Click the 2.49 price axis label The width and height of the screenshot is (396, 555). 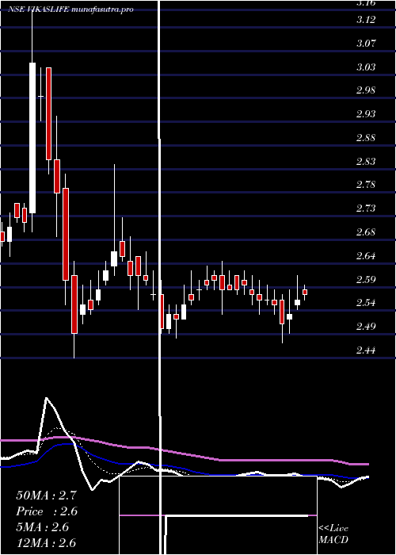(366, 327)
